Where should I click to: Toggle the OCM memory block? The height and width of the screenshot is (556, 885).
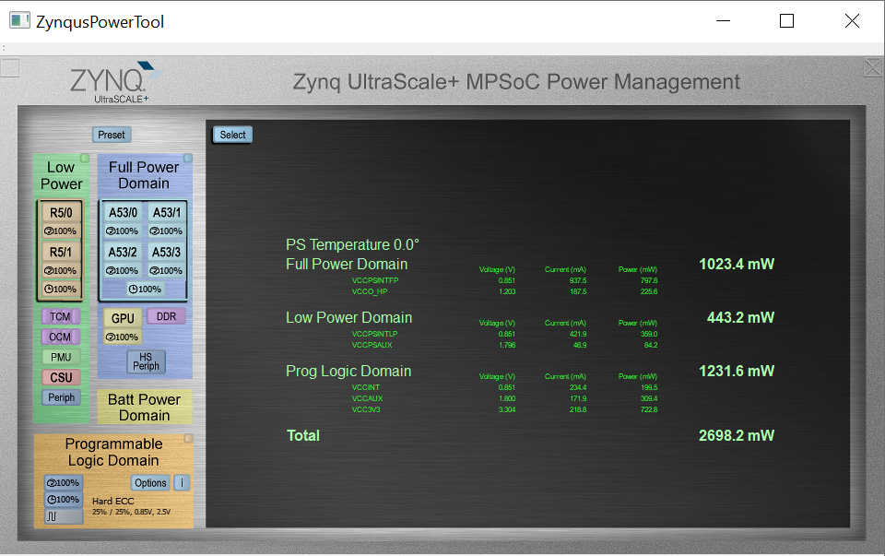click(61, 337)
